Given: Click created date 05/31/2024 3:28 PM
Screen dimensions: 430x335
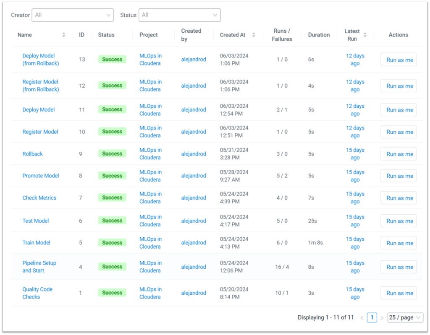Looking at the screenshot, I should (234, 154).
